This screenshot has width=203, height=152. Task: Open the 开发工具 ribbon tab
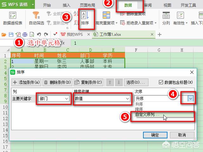188,5
